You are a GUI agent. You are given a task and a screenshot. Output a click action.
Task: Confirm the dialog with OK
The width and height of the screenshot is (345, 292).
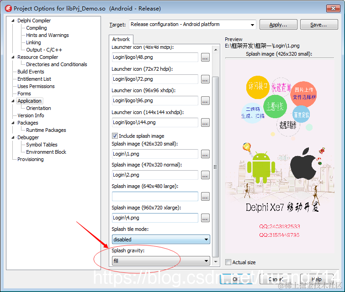pos(236,279)
